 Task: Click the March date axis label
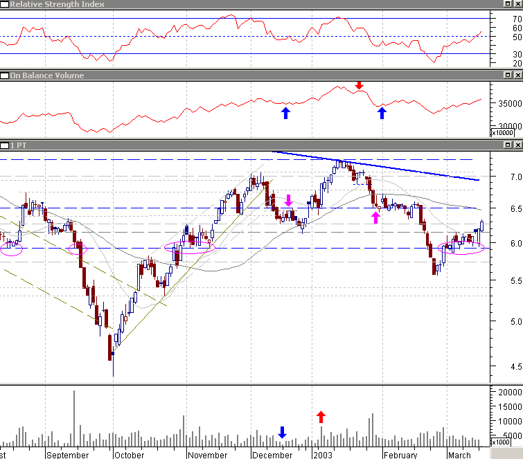tap(459, 455)
